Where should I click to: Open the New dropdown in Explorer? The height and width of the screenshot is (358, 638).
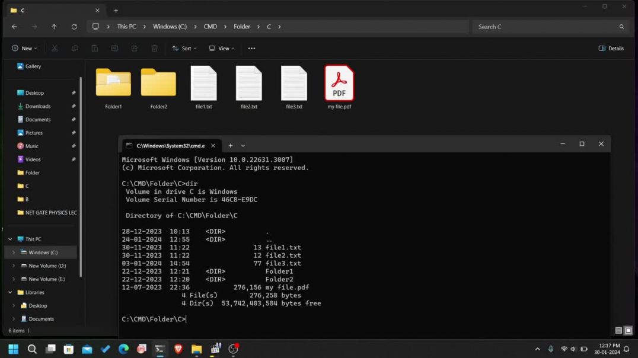[x=24, y=48]
